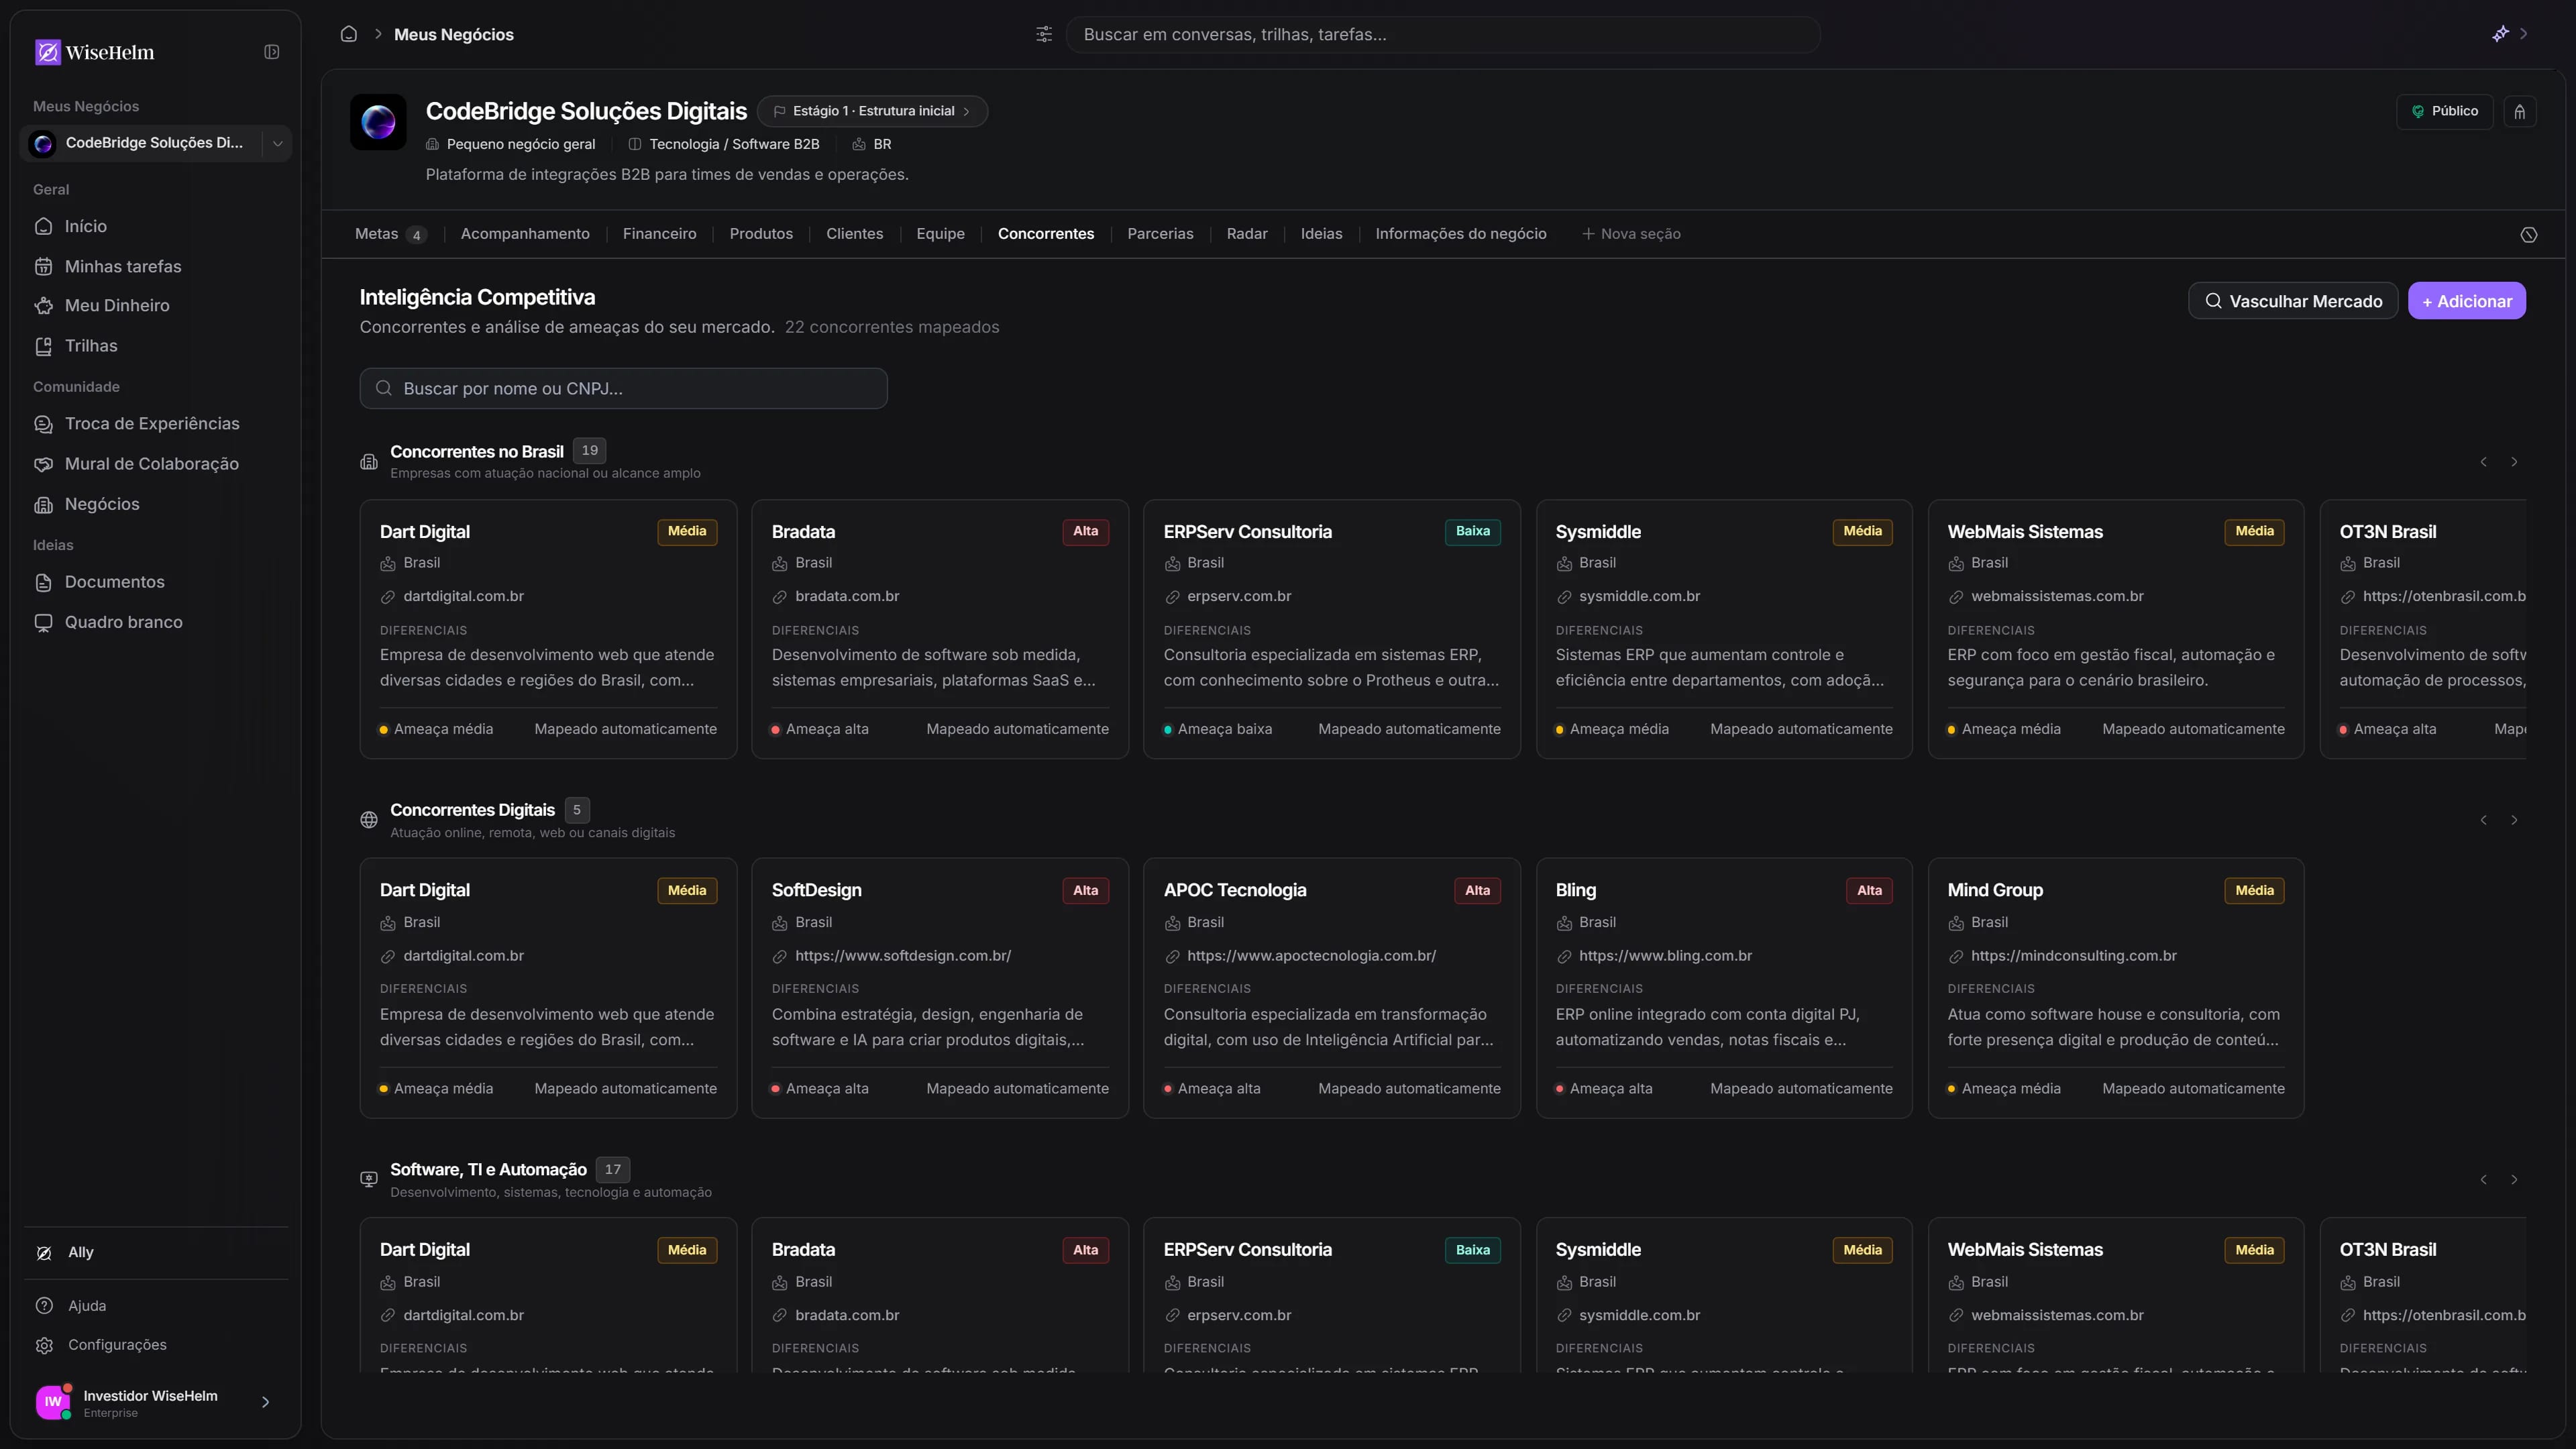Screen dimensions: 2576x1449
Task: Toggle the Público visibility button
Action: click(x=2444, y=111)
